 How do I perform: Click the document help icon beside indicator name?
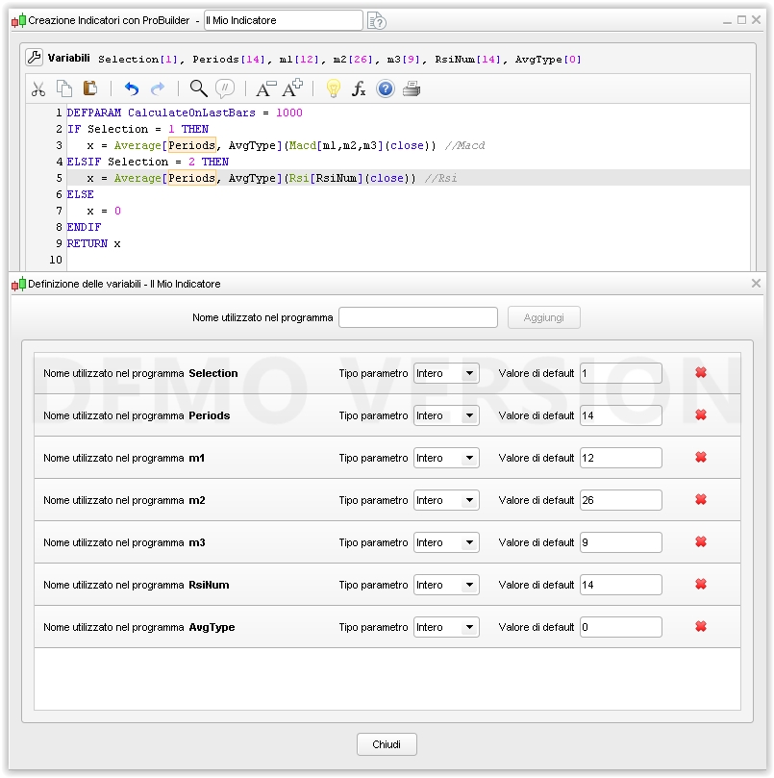[x=377, y=21]
